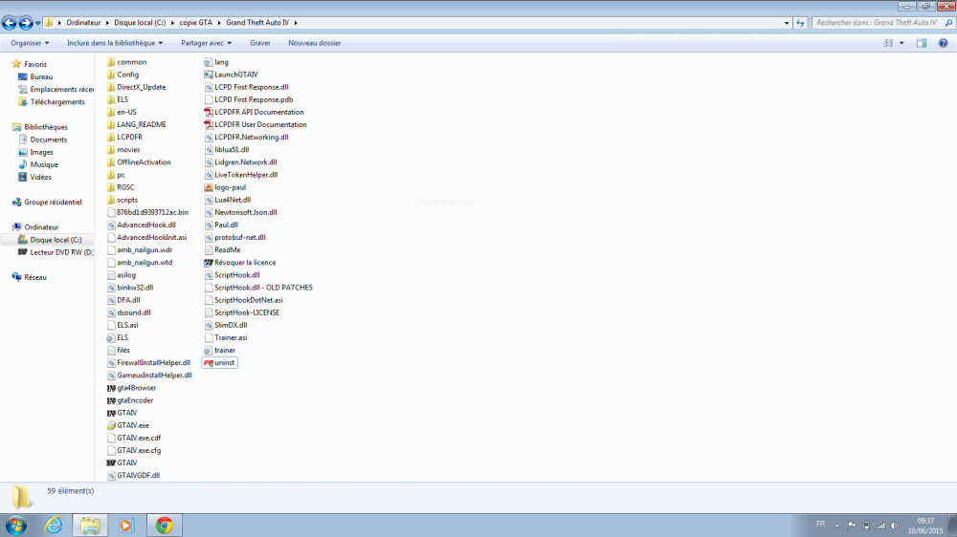957x537 pixels.
Task: Select Révoquer la licence icon
Action: 208,263
